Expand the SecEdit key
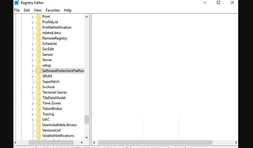The image size is (253, 148). [x=33, y=49]
